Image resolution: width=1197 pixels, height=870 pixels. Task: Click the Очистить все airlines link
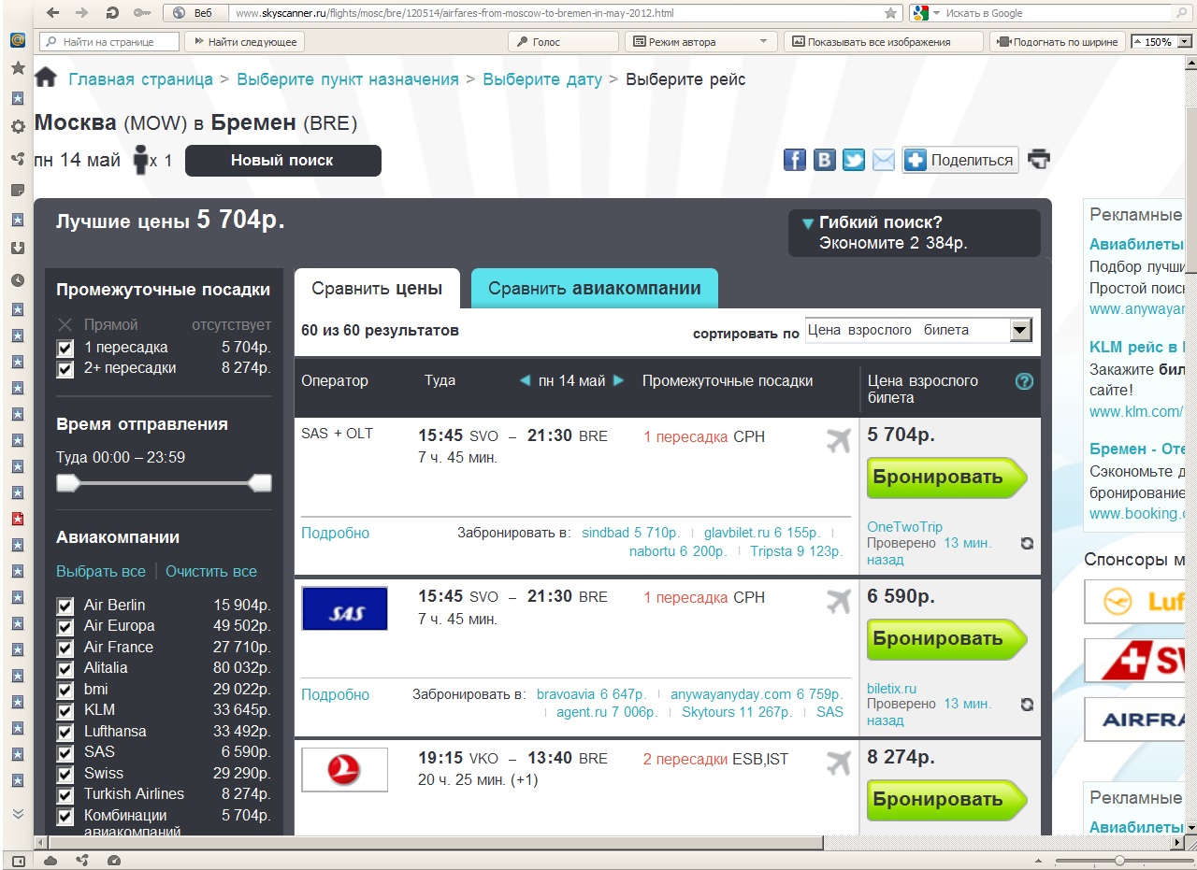[x=211, y=571]
